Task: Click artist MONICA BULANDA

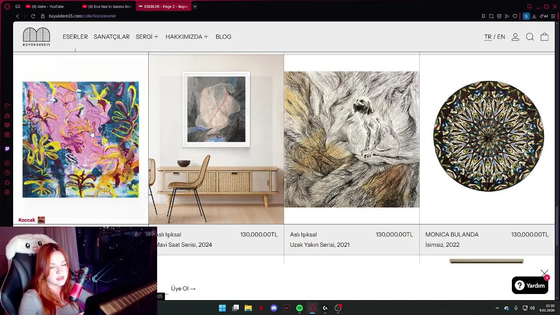Action: point(452,234)
